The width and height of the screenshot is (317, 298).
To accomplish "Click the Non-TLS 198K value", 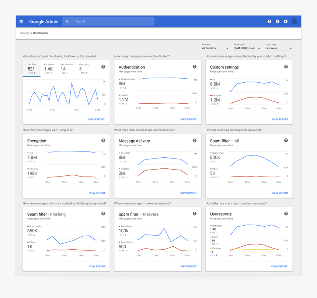I will click(x=32, y=173).
